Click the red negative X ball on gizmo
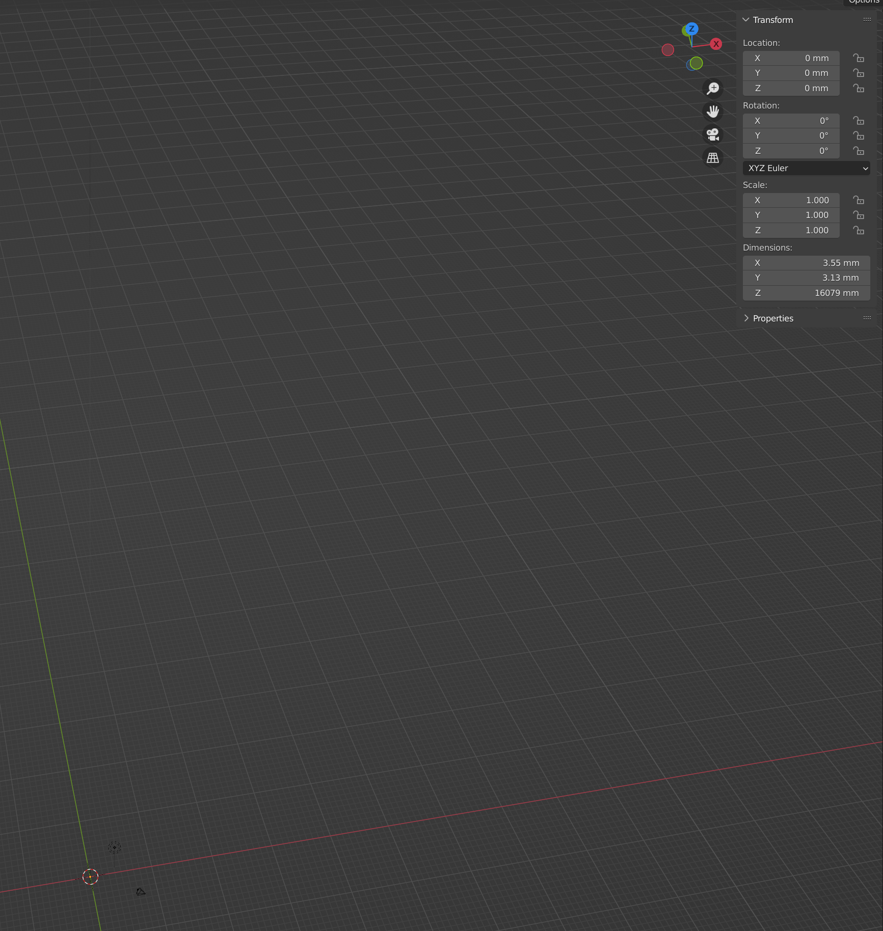Screen dimensions: 883x931 click(668, 50)
